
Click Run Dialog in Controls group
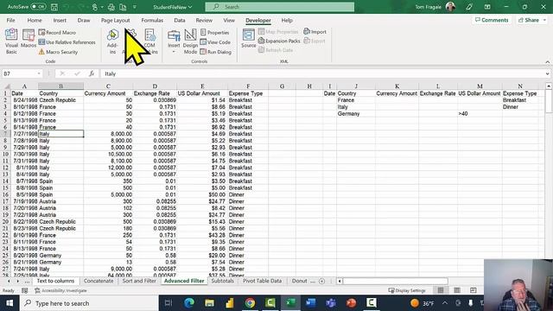coord(215,52)
